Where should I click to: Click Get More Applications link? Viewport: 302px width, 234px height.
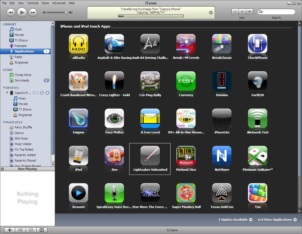point(277,220)
